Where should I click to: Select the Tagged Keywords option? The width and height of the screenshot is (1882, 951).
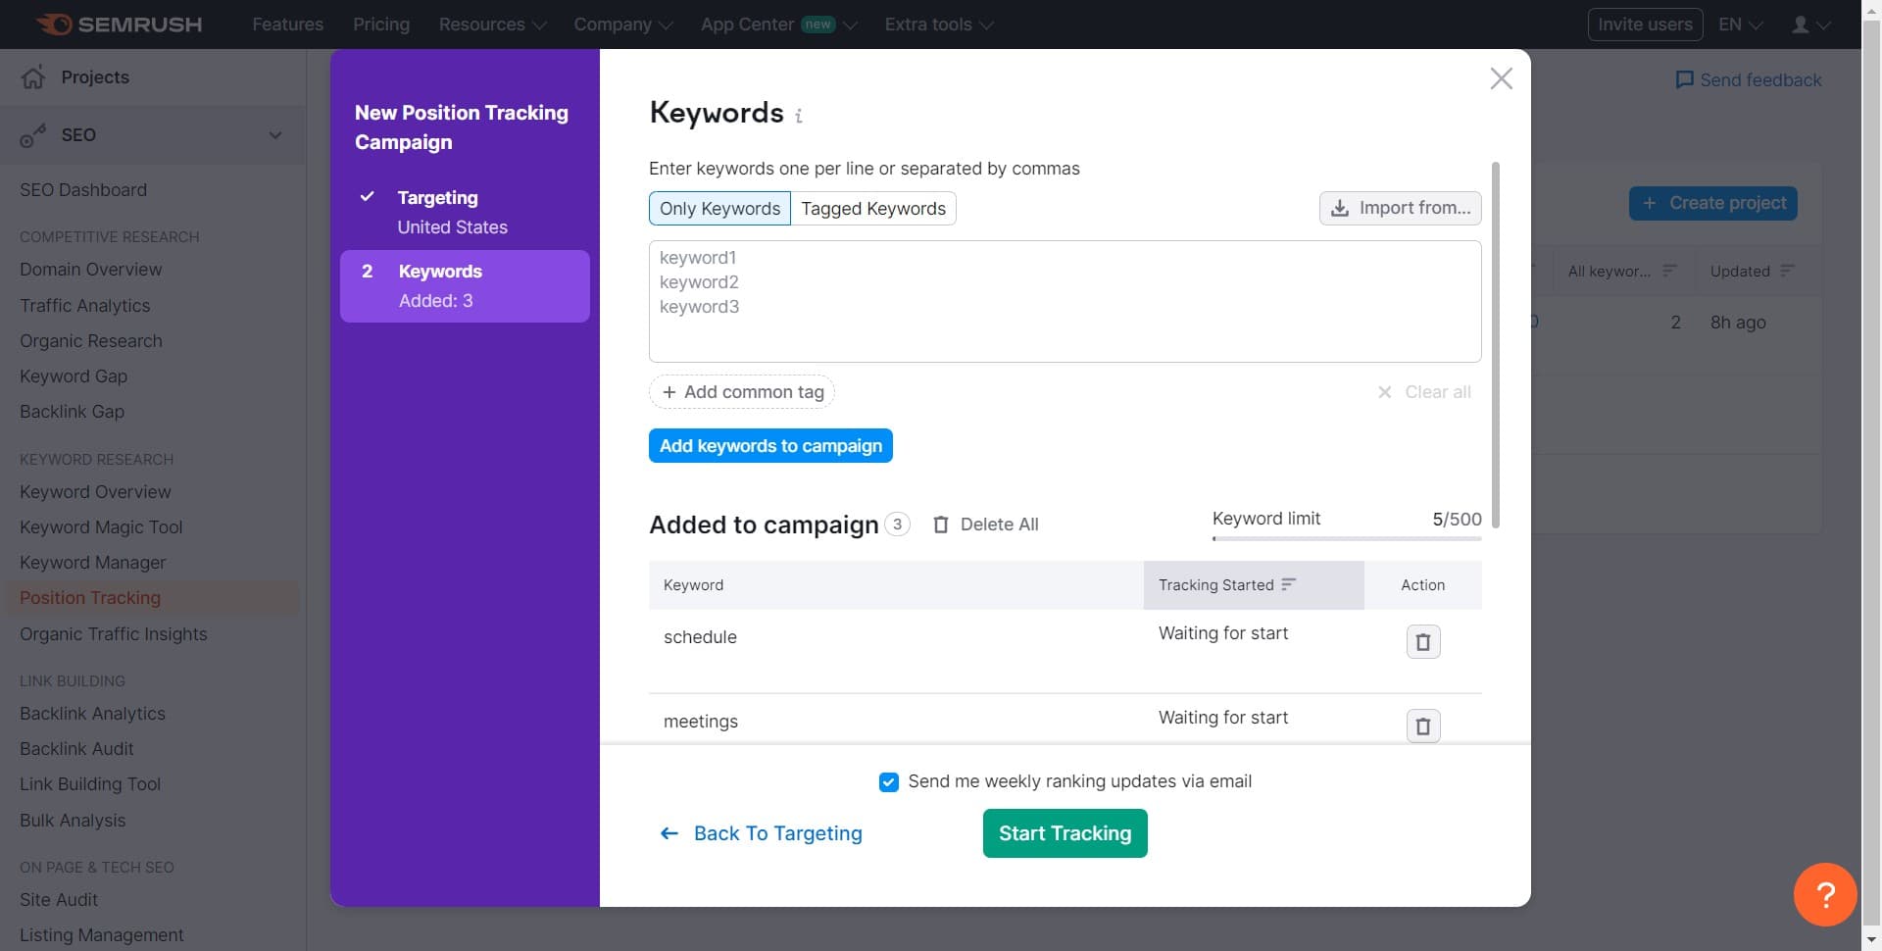click(x=872, y=208)
